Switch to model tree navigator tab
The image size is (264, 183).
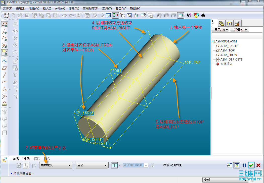tap(214, 23)
